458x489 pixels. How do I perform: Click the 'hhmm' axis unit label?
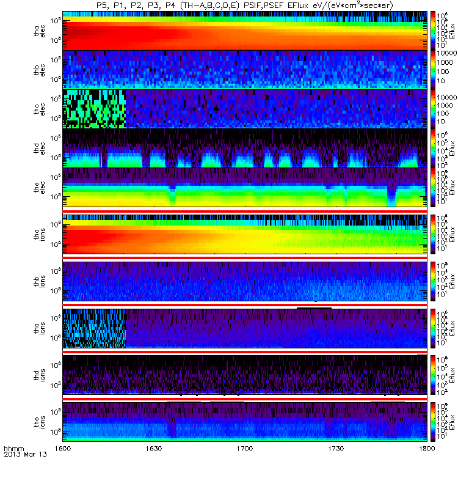pos(13,449)
